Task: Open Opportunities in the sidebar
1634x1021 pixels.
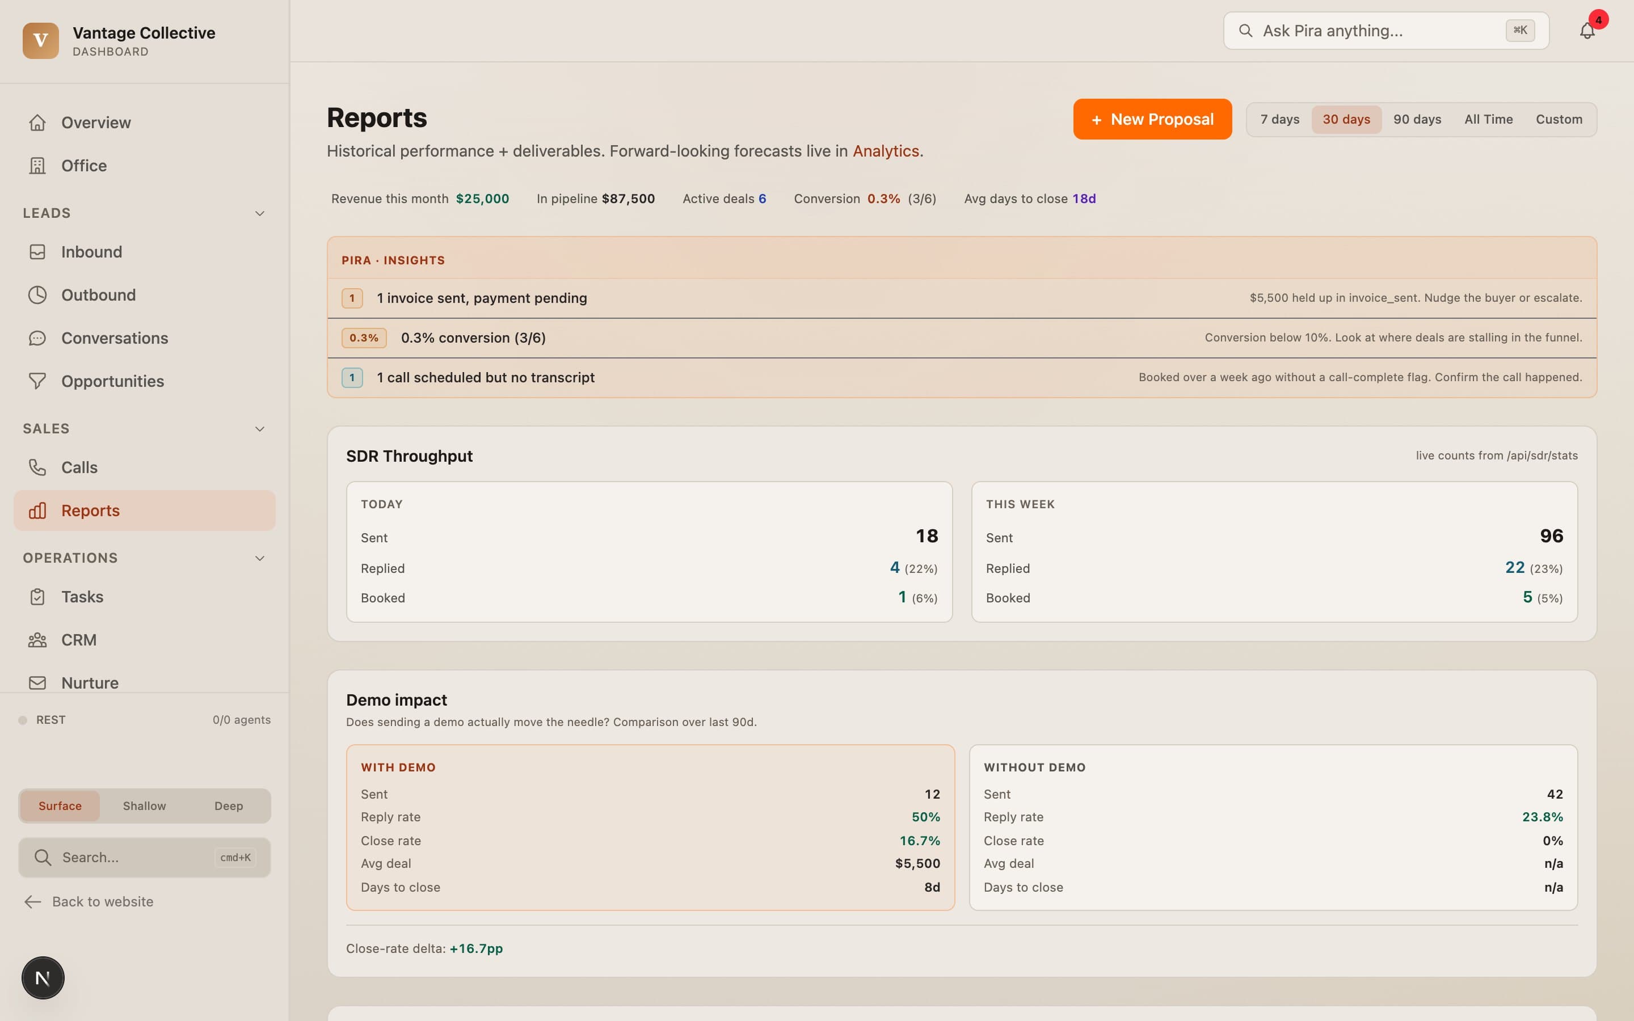Action: click(x=145, y=381)
